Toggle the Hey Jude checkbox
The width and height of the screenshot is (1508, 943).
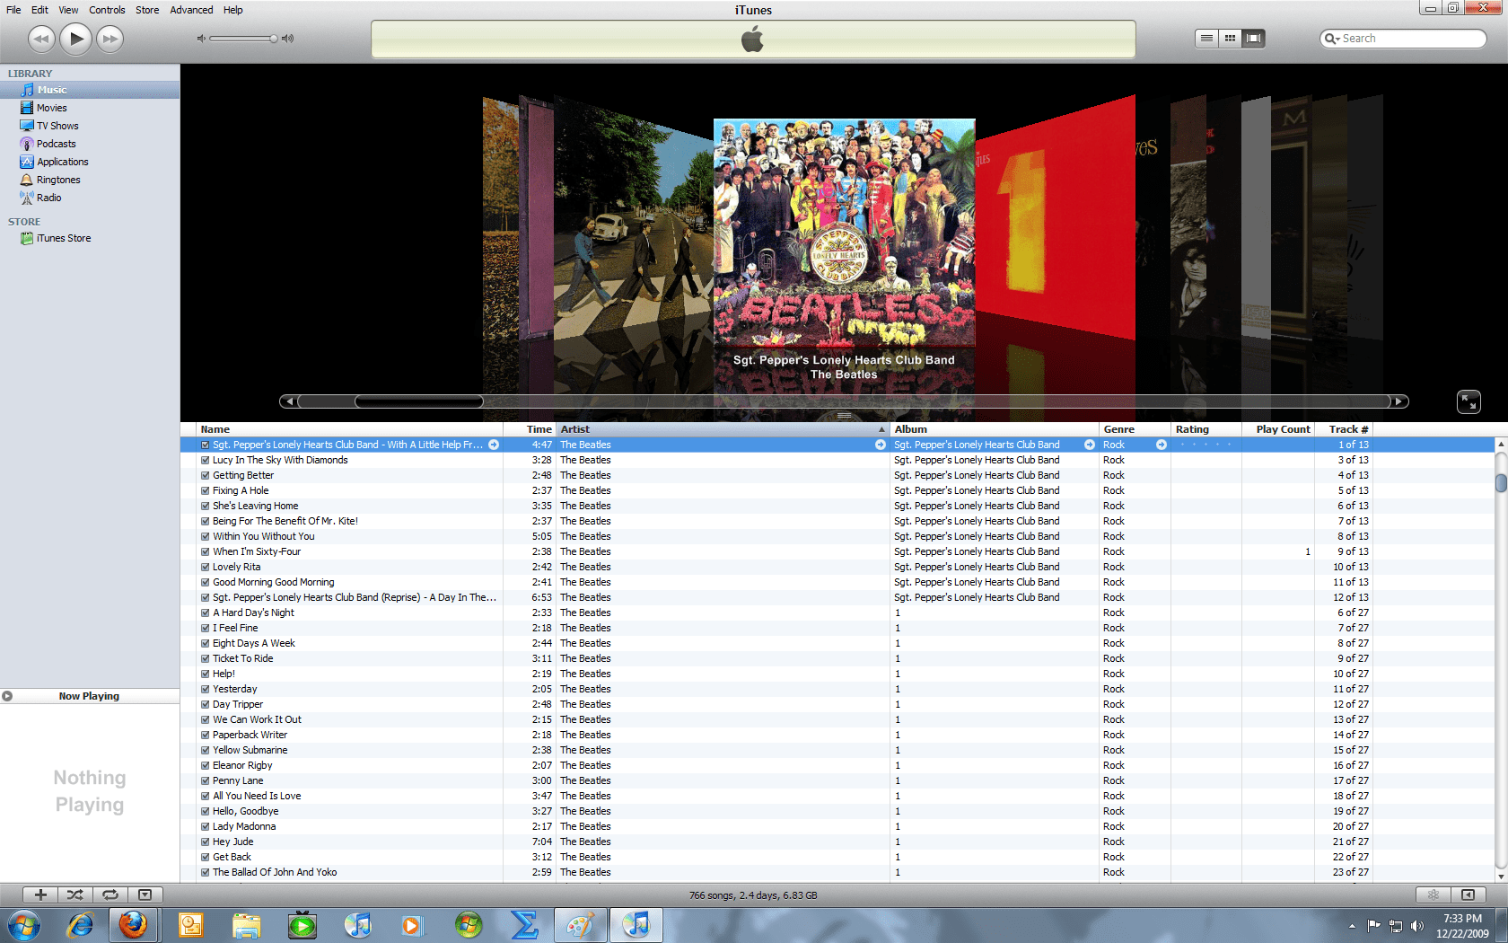[205, 842]
